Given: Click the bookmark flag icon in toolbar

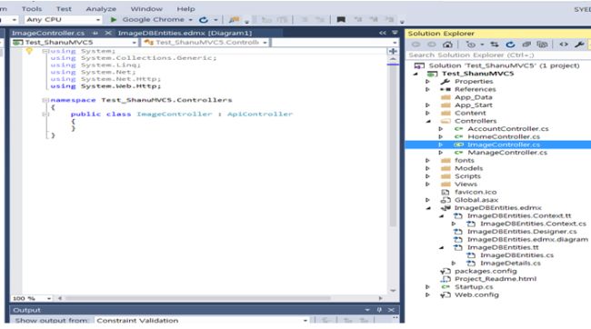Looking at the screenshot, I should click(341, 20).
